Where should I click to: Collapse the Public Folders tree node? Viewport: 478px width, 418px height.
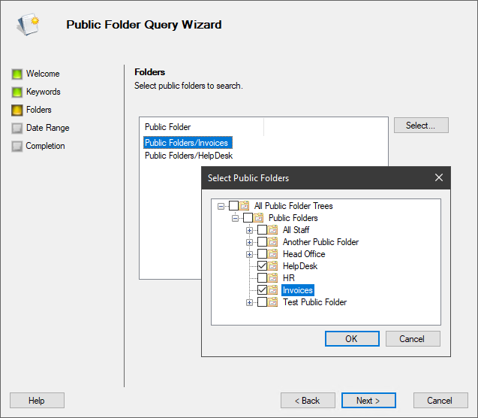235,218
